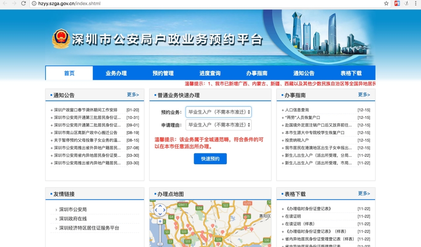Click the map zoom slider track

[x=160, y=233]
